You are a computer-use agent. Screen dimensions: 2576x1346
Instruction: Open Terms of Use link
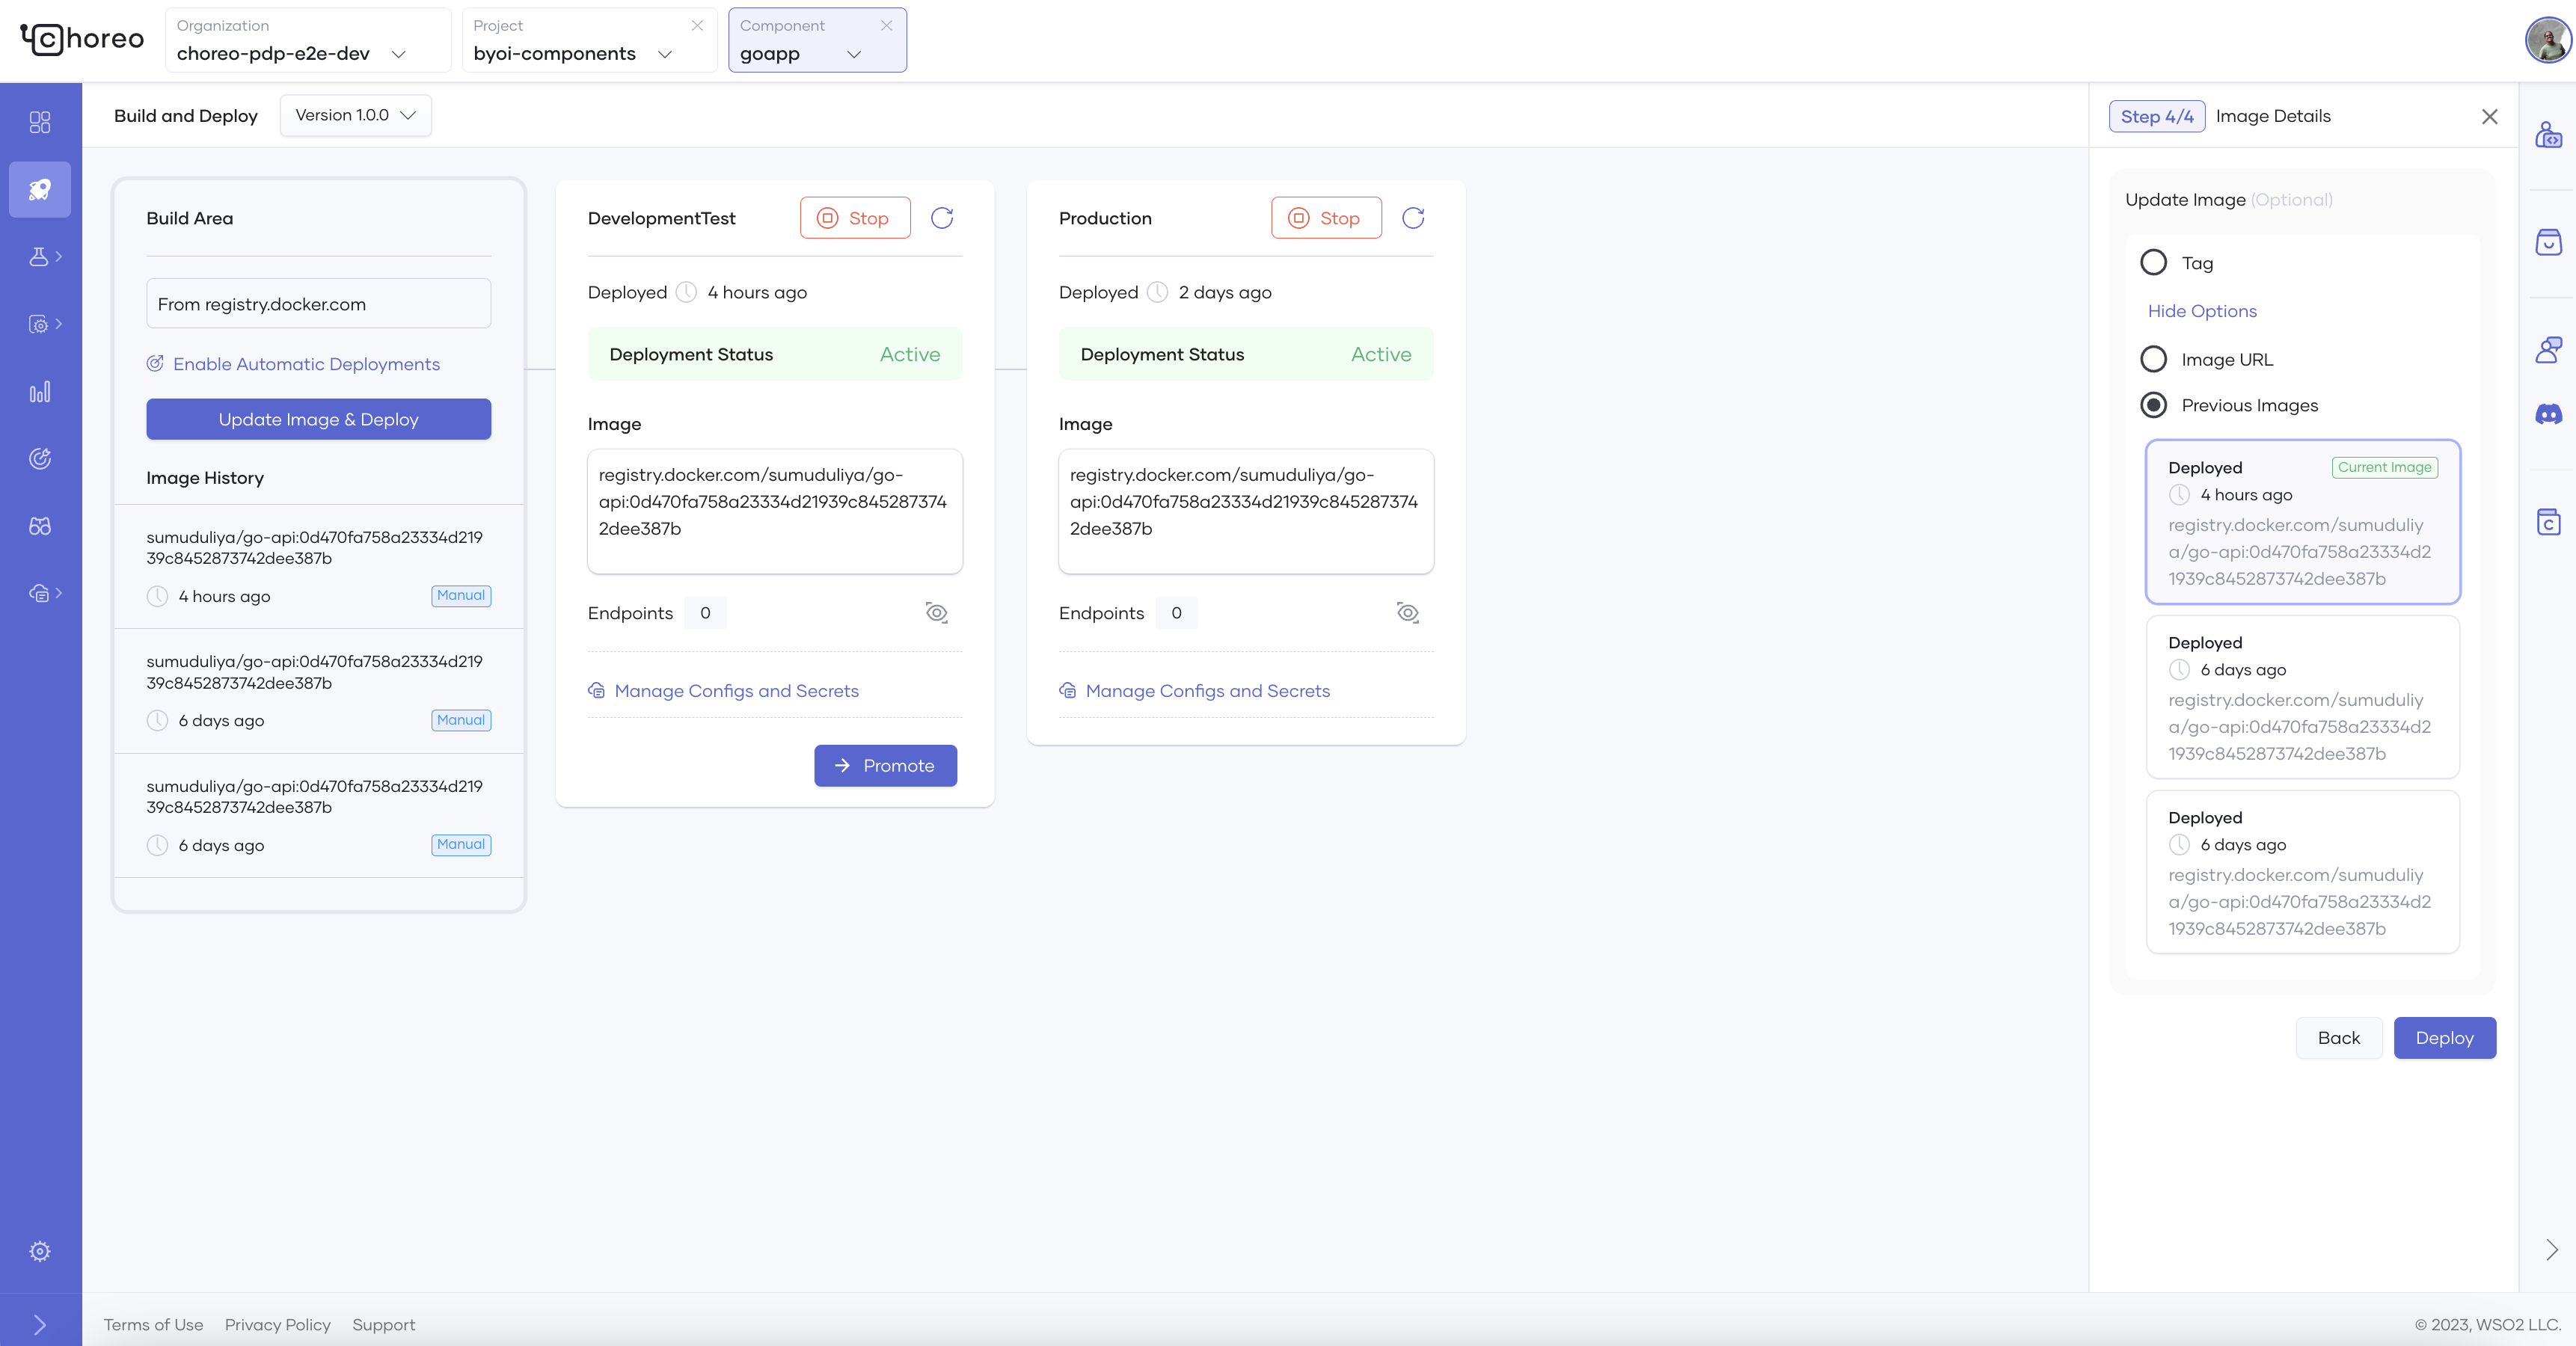coord(153,1324)
